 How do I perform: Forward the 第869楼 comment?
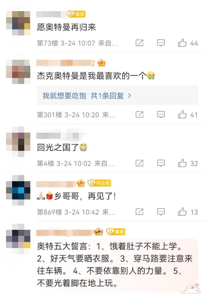pos(139,212)
